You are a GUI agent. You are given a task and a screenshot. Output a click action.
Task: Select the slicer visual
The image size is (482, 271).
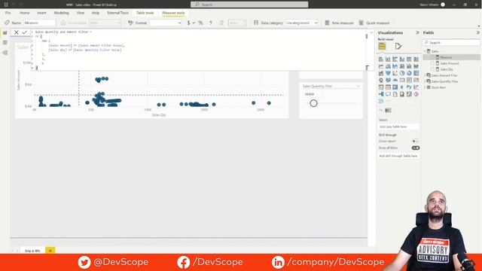tap(381, 87)
